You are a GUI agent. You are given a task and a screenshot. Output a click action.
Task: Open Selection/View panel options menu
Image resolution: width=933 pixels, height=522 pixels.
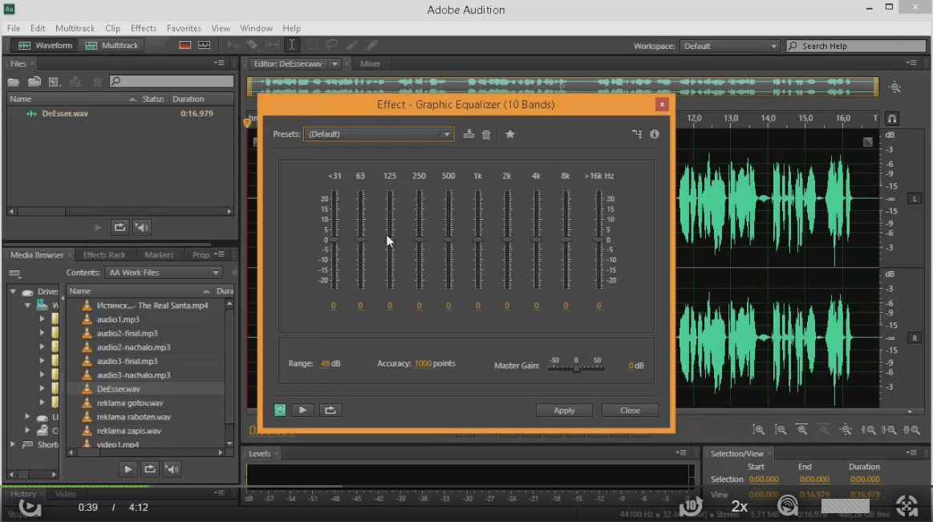pos(911,453)
